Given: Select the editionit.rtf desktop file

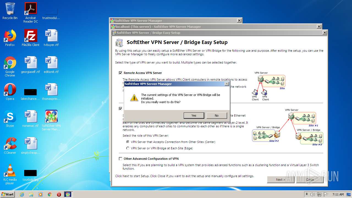Looking at the screenshot, I should pos(51,65).
